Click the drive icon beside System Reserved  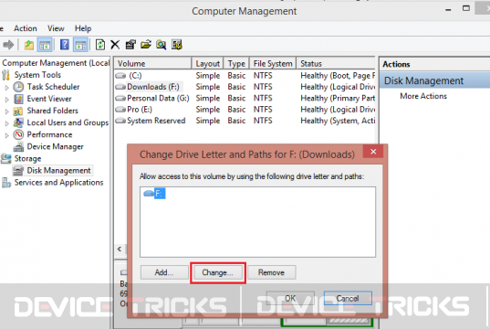120,121
